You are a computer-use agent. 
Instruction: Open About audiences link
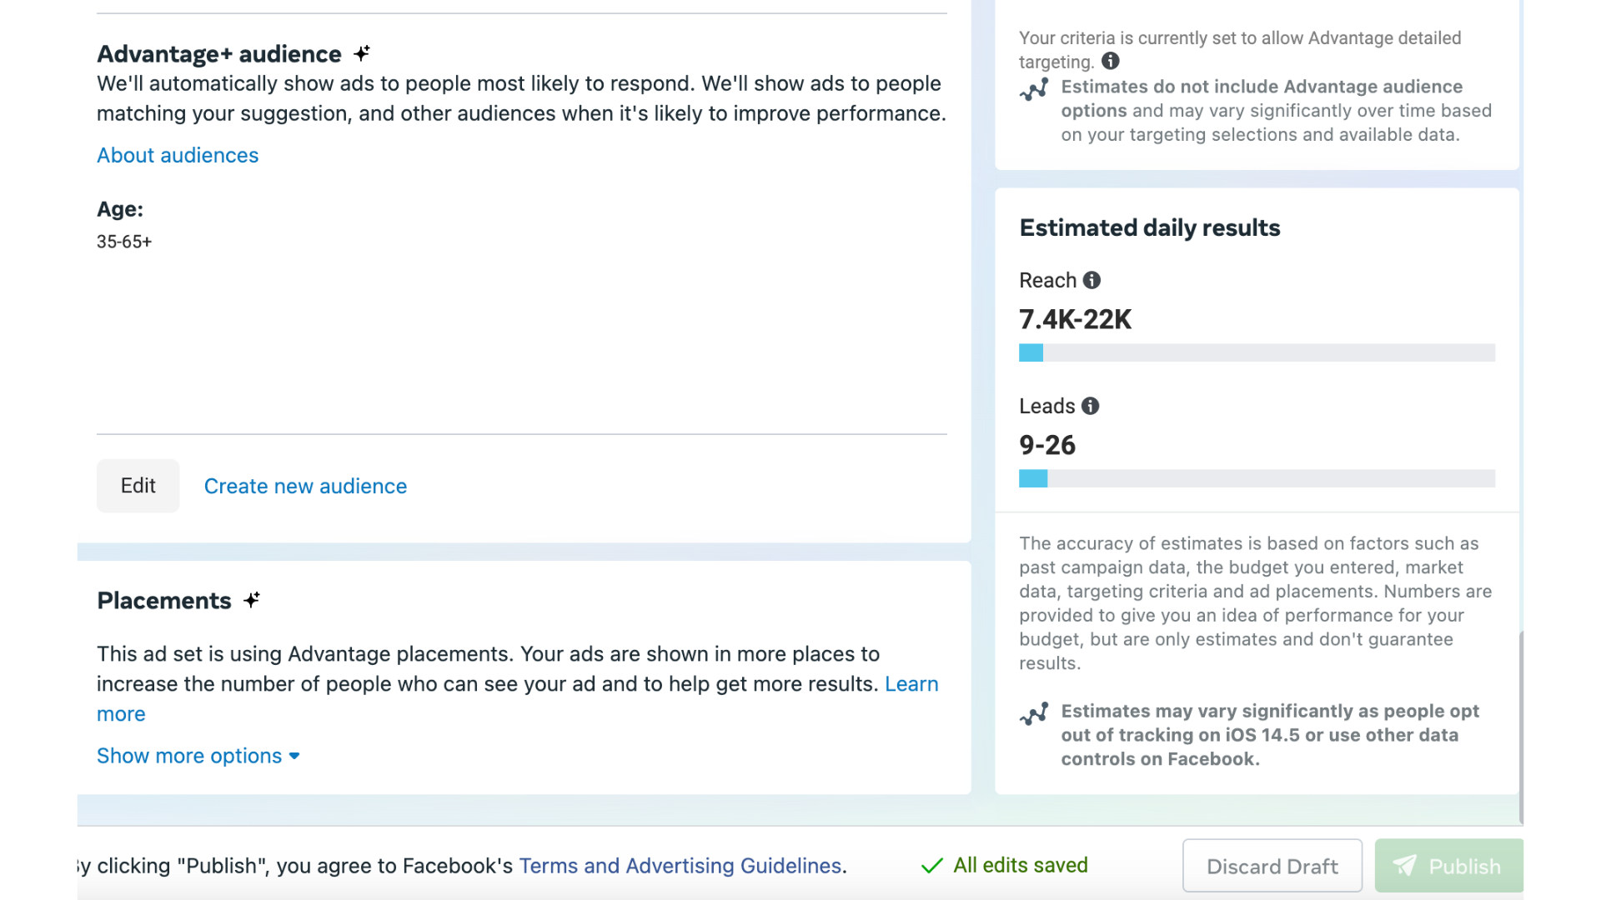(178, 155)
